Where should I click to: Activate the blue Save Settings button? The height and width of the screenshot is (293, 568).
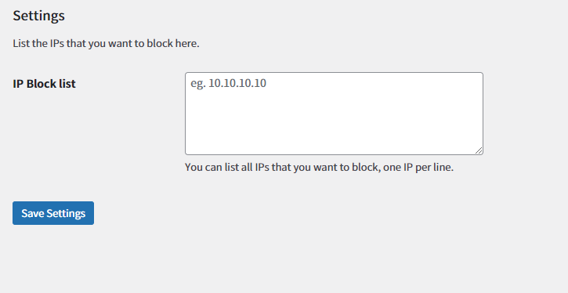[53, 213]
